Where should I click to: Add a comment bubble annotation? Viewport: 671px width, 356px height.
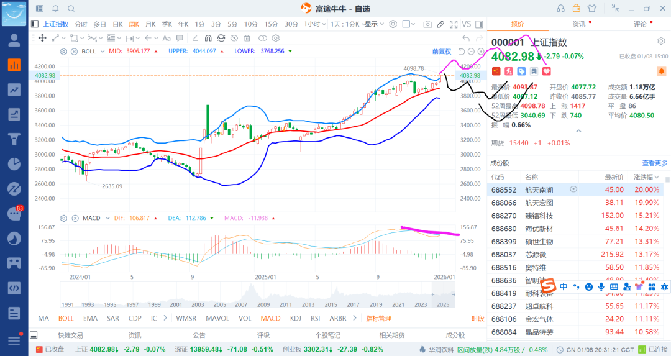point(180,38)
